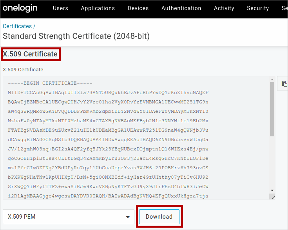Click the certificate scrollbar down arrow

(272, 191)
